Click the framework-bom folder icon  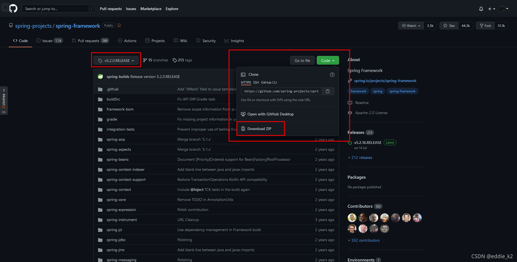(x=100, y=109)
